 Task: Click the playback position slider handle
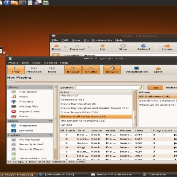12,82
